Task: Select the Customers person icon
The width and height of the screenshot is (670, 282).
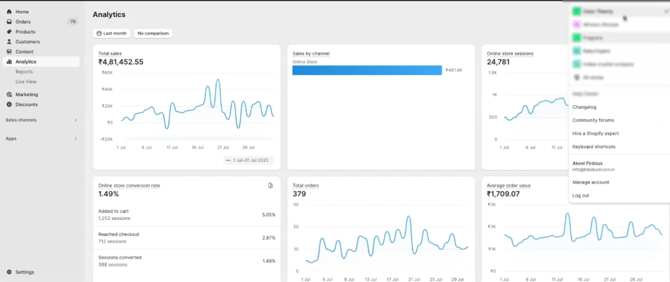Action: [x=9, y=42]
